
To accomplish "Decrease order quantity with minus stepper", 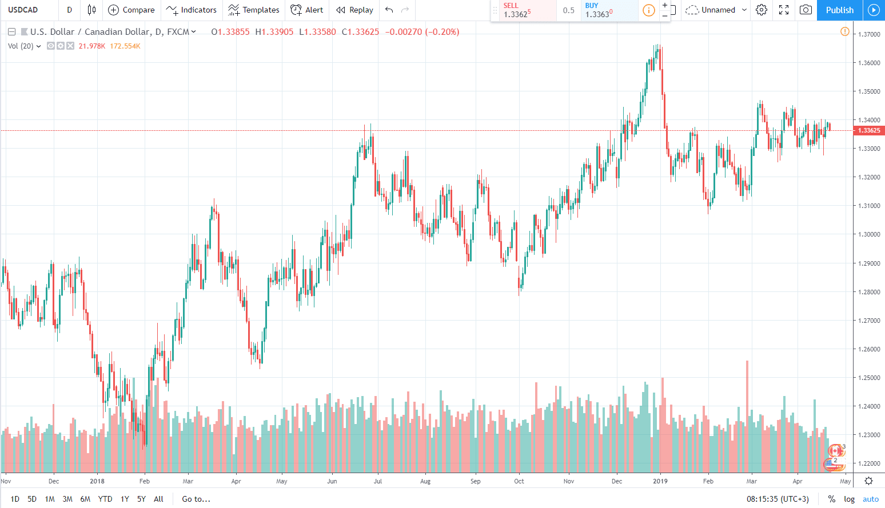I will pyautogui.click(x=665, y=16).
